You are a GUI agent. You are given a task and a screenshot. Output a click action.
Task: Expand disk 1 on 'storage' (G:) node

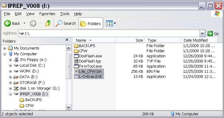point(10,88)
